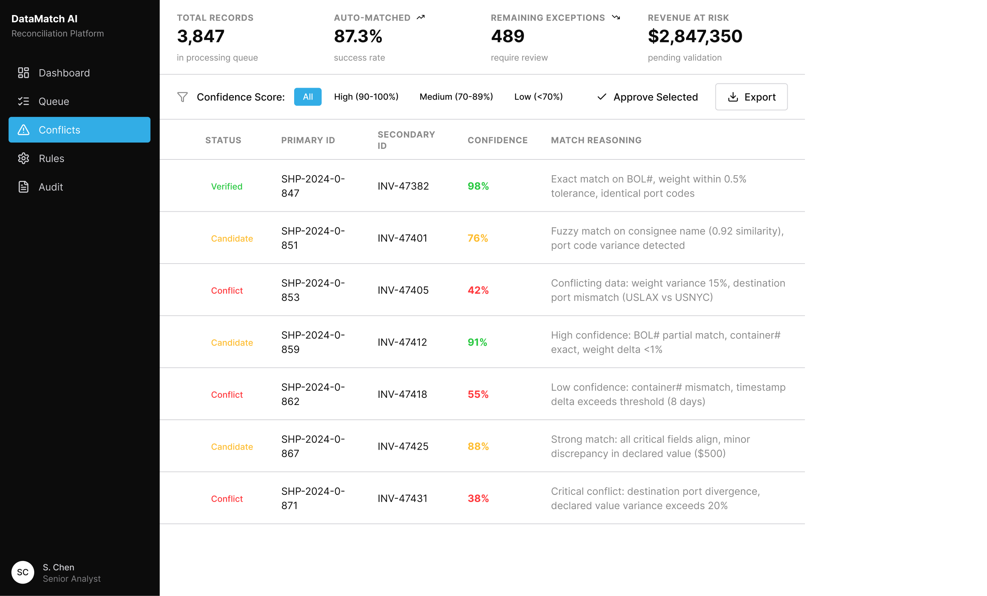Click the funnel filter icon
Image resolution: width=987 pixels, height=596 pixels.
pyautogui.click(x=182, y=97)
